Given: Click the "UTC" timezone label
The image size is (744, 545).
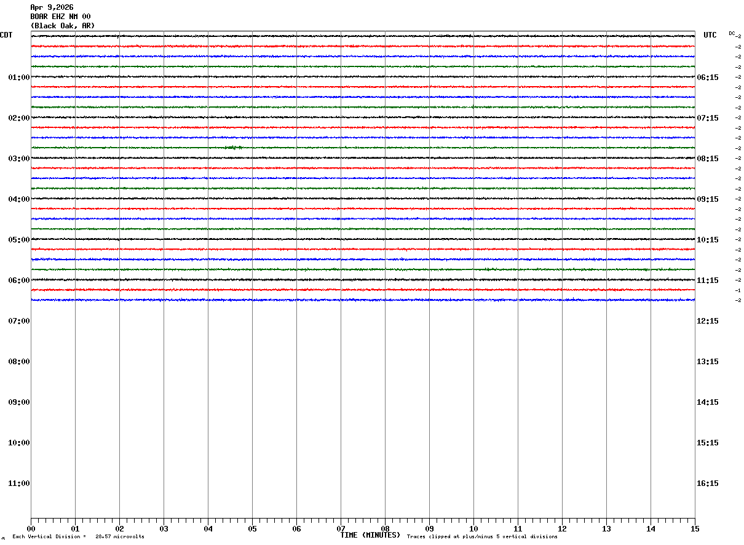Looking at the screenshot, I should [710, 35].
